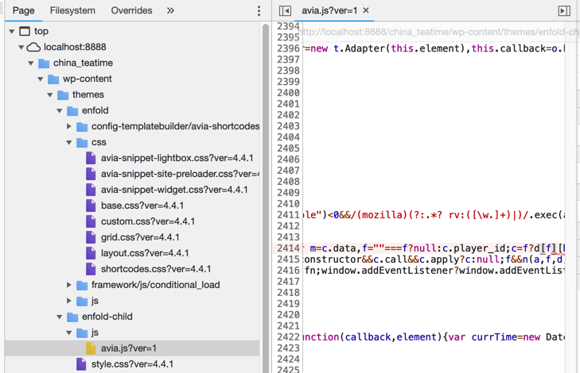Click the themes folder icon
This screenshot has width=580, height=373.
(x=63, y=94)
